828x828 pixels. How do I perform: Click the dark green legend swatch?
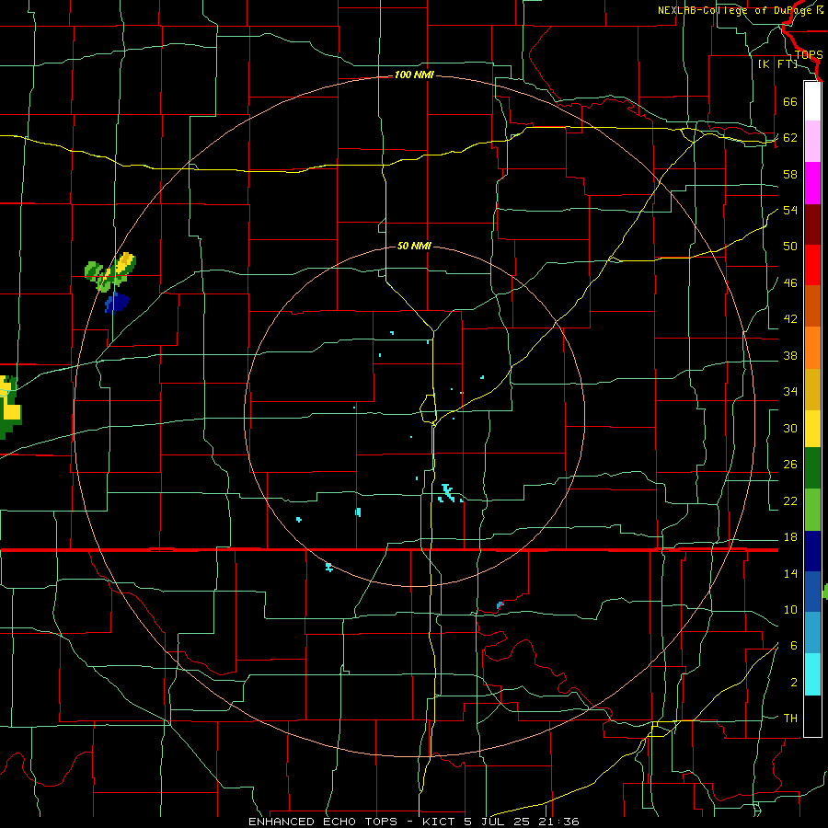(812, 468)
